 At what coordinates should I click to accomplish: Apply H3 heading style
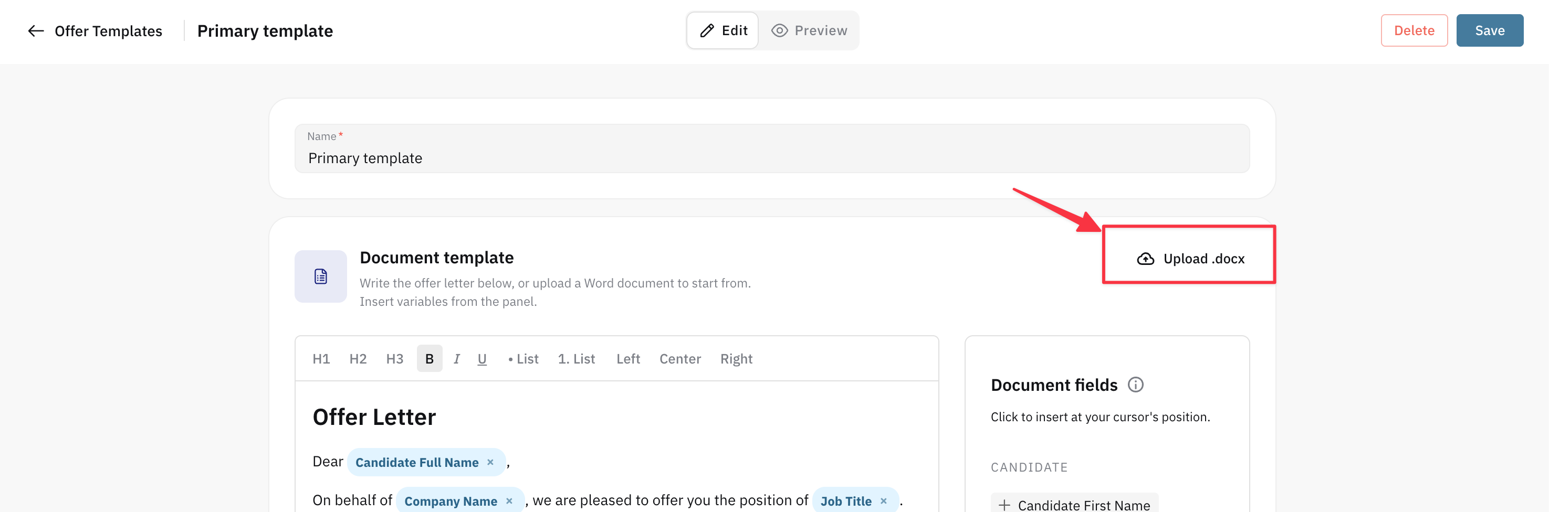[394, 359]
